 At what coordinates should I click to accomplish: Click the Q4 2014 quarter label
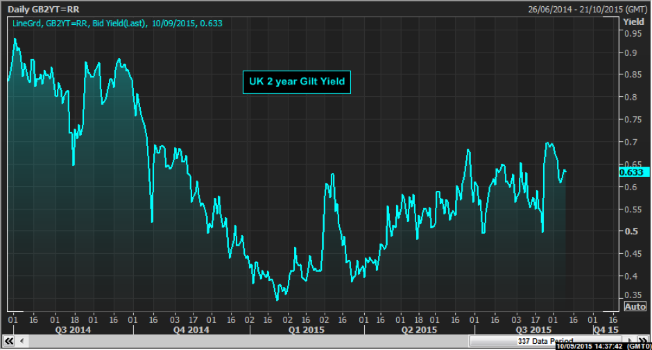click(190, 331)
